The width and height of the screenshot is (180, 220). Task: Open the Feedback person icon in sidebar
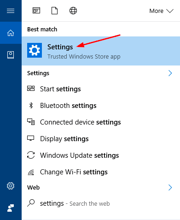pos(11,208)
